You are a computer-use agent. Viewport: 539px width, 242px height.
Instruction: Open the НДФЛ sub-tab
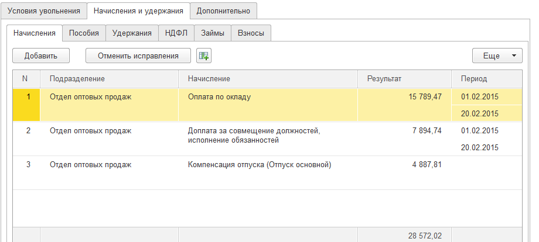tap(176, 33)
